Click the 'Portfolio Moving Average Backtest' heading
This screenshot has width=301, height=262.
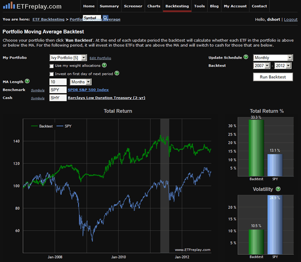pyautogui.click(x=43, y=31)
